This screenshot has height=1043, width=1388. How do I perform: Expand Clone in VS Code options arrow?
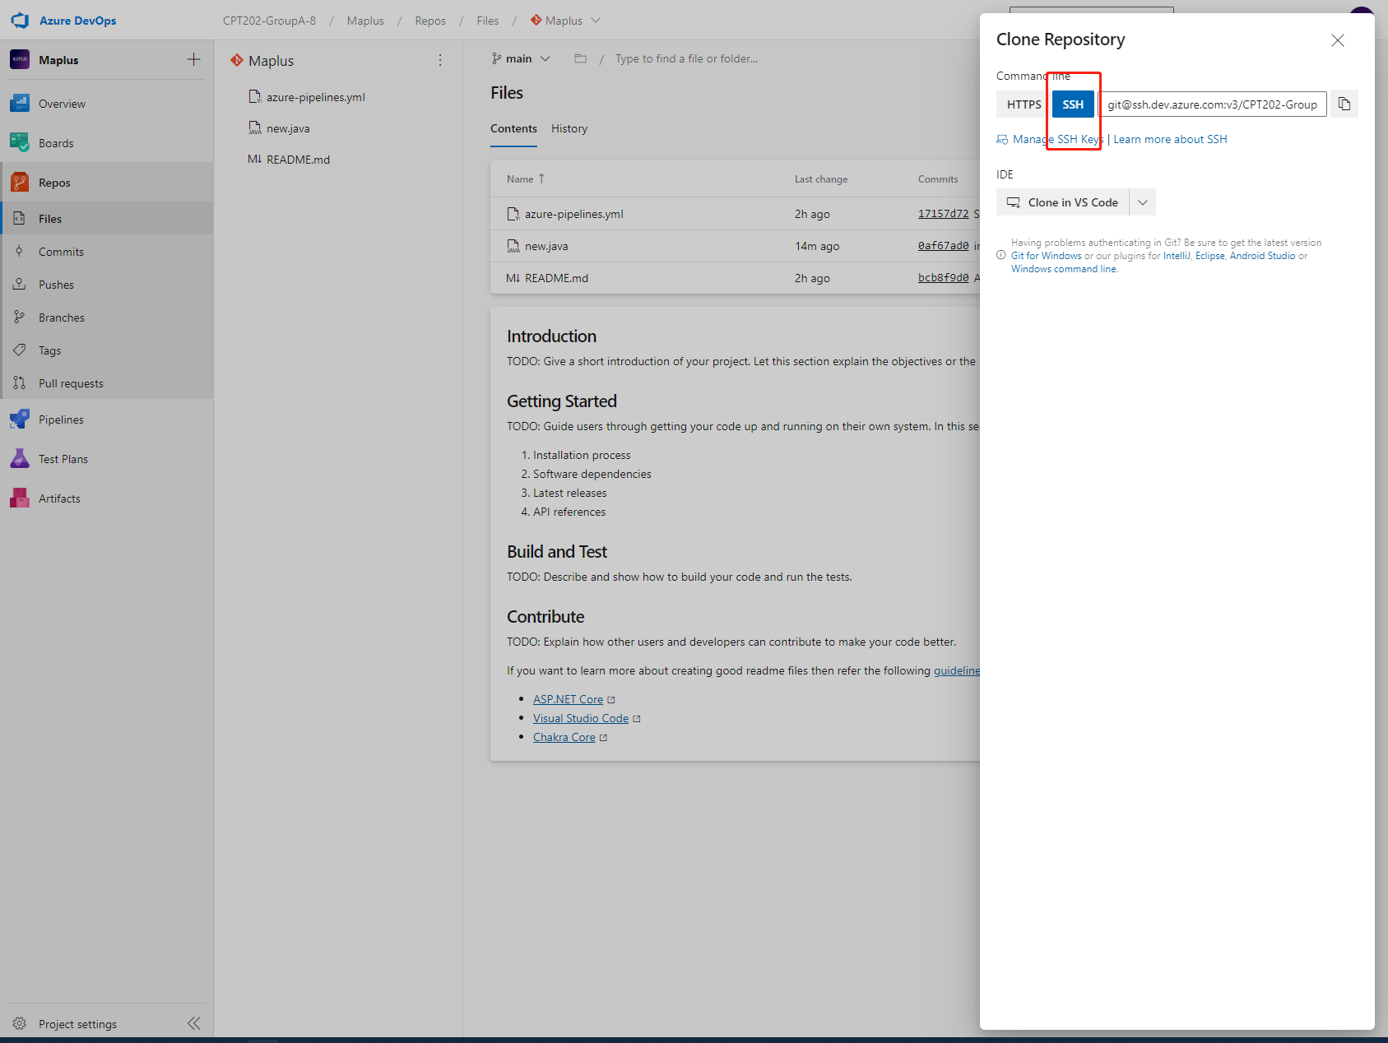1143,202
